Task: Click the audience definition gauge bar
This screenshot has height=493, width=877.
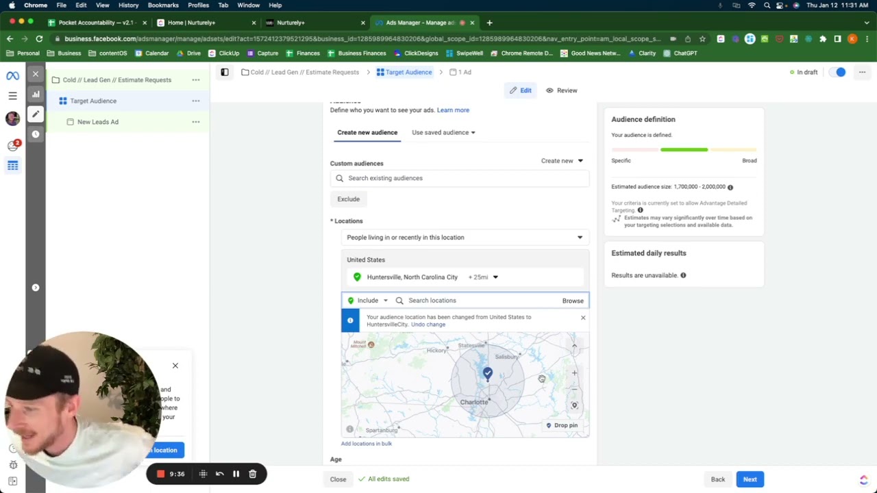Action: click(684, 149)
